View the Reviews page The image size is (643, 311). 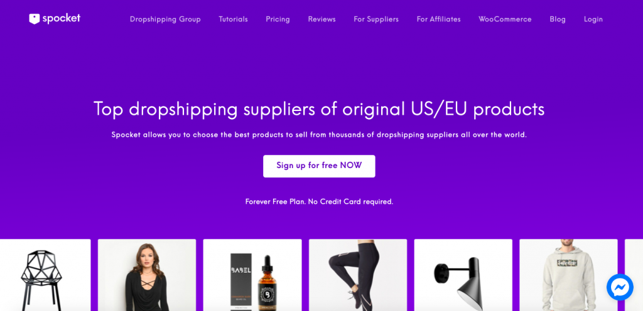click(x=322, y=19)
